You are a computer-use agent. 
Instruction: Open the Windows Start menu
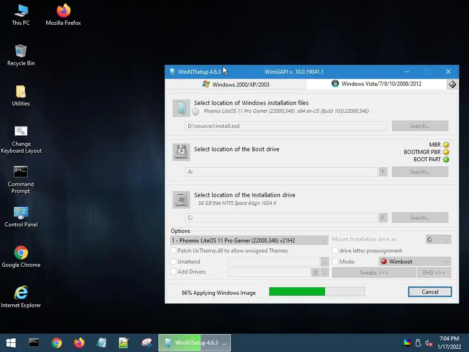11,343
